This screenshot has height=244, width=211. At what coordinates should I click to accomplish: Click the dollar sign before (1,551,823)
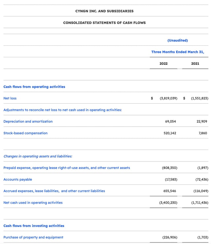184,98
